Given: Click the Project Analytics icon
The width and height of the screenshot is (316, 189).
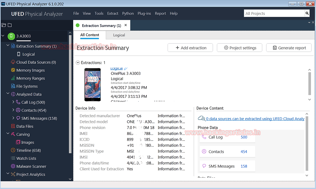Looking at the screenshot, I should [13, 174].
